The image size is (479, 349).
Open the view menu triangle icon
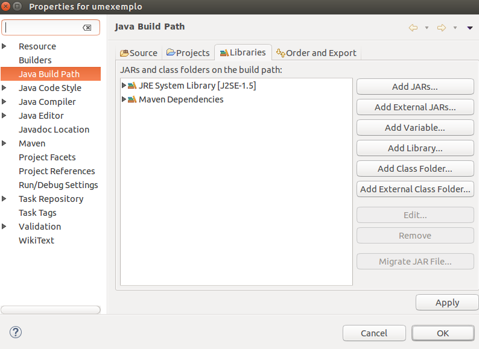tap(470, 28)
